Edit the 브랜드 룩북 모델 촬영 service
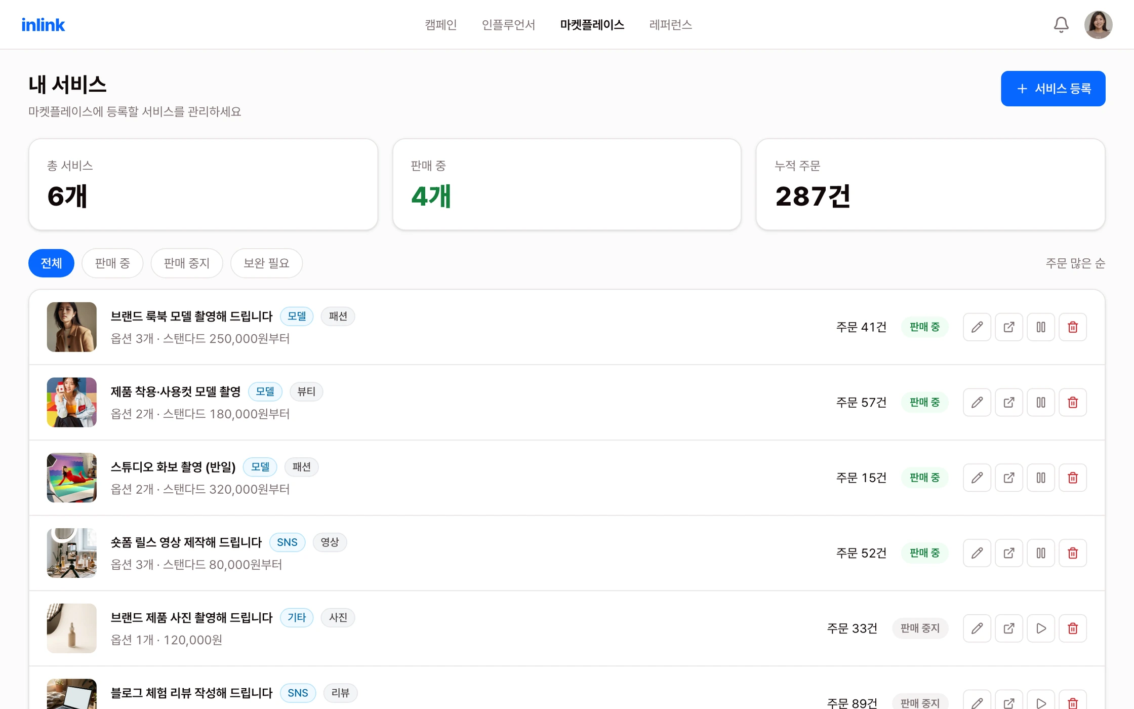This screenshot has height=709, width=1134. [x=977, y=327]
